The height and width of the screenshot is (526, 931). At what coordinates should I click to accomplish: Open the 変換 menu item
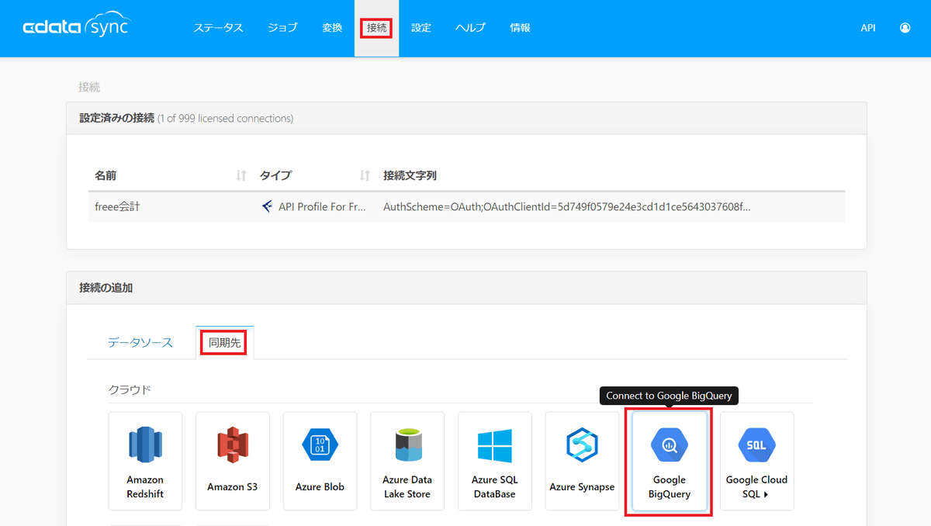click(332, 28)
